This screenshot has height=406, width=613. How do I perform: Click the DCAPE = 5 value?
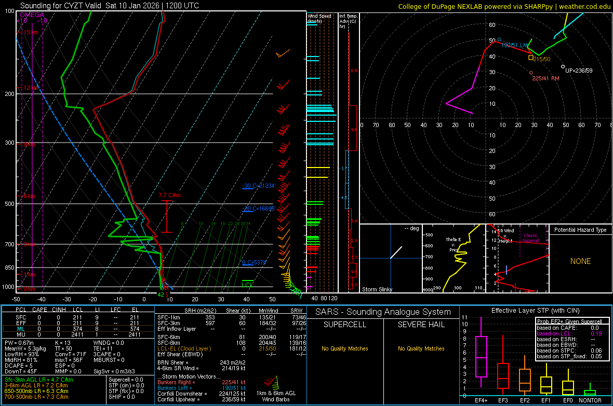tap(19, 366)
